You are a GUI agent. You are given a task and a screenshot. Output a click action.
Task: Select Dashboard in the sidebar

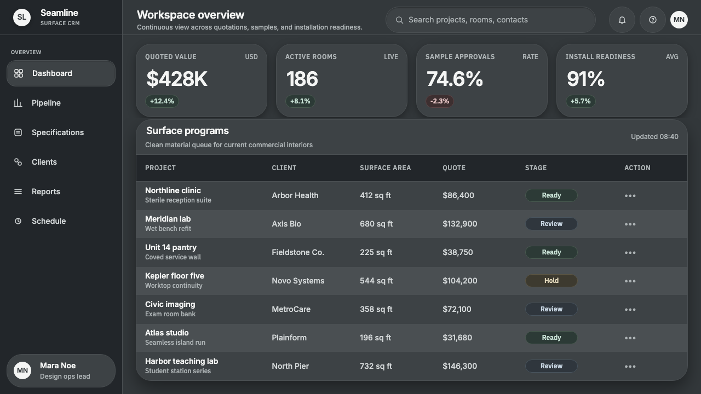[x=61, y=73]
